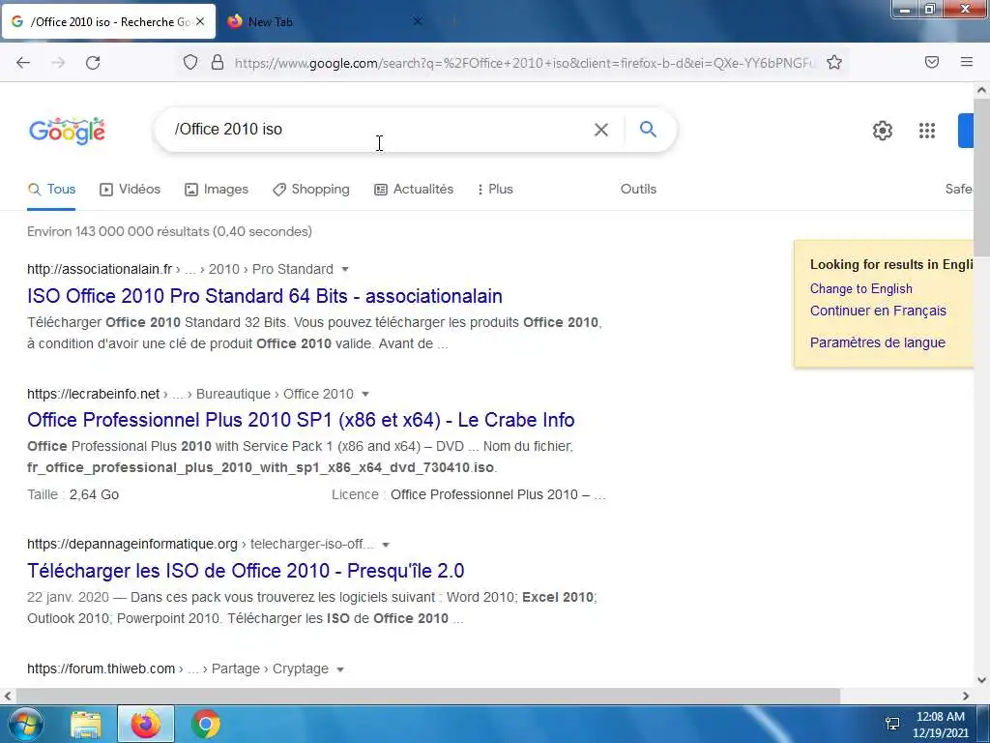Viewport: 990px width, 743px height.
Task: Click the Taille : 2,64 Go text
Action: (73, 494)
